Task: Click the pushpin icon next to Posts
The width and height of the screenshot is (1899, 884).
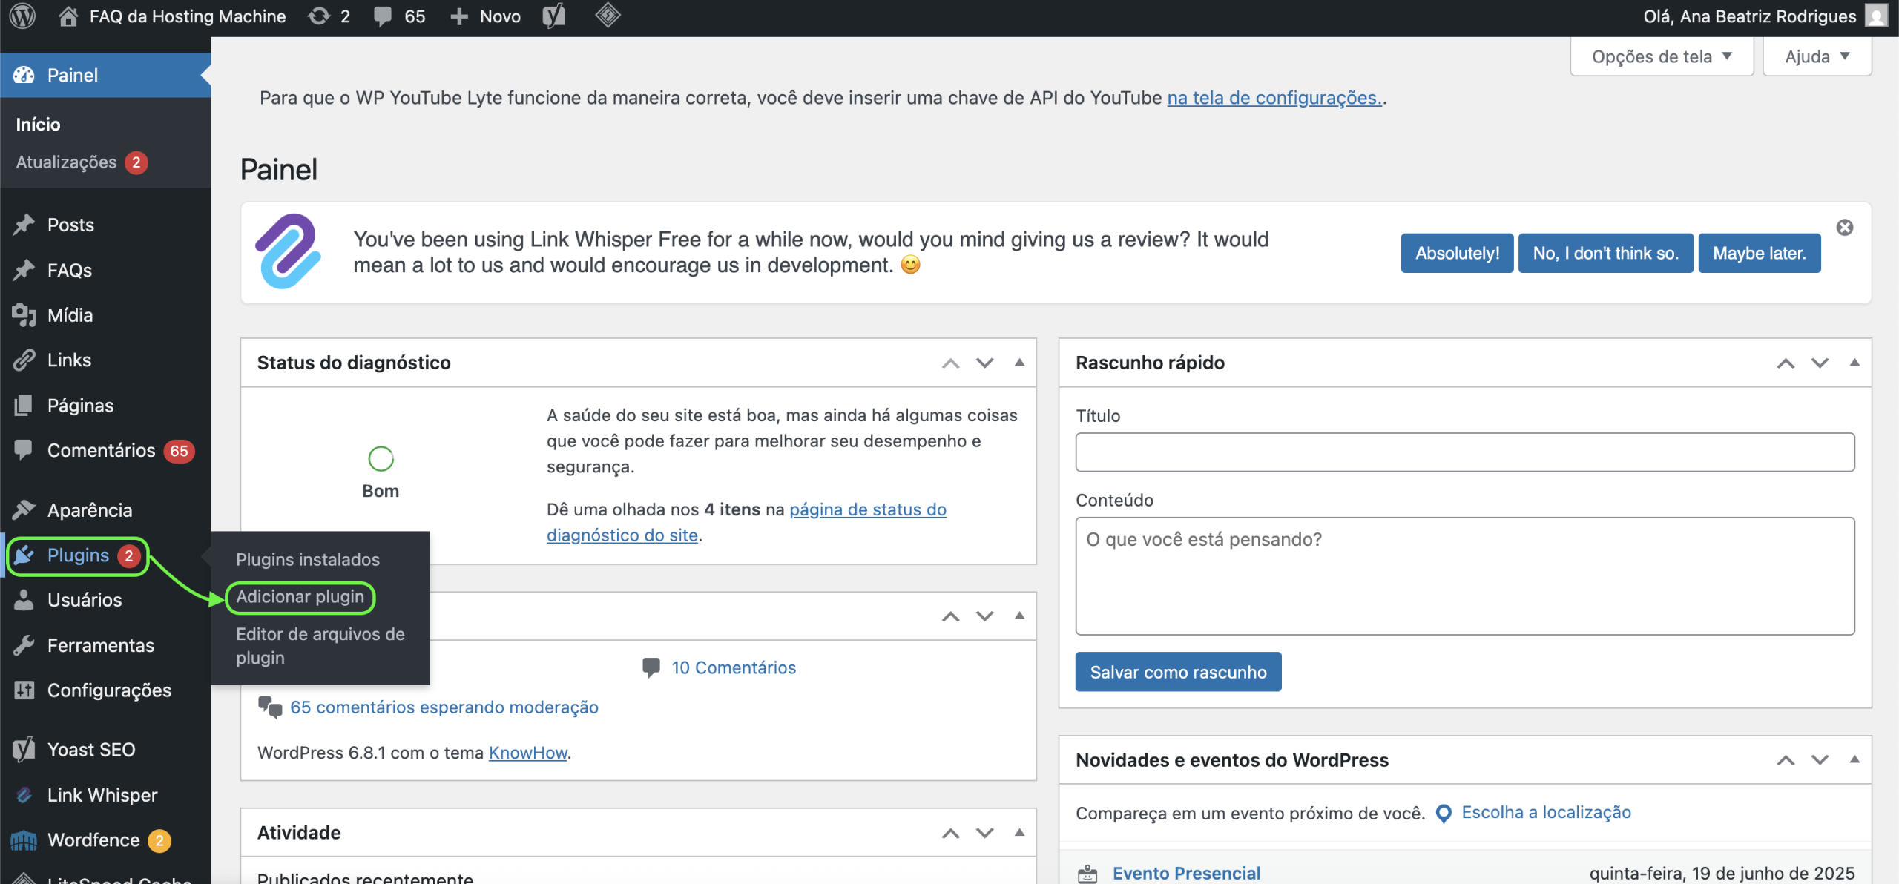Action: pyautogui.click(x=24, y=225)
